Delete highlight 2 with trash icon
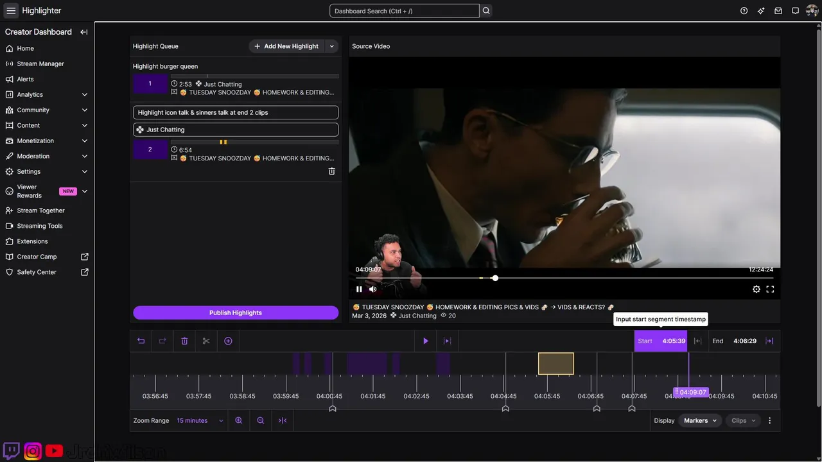The width and height of the screenshot is (822, 462). [x=332, y=171]
